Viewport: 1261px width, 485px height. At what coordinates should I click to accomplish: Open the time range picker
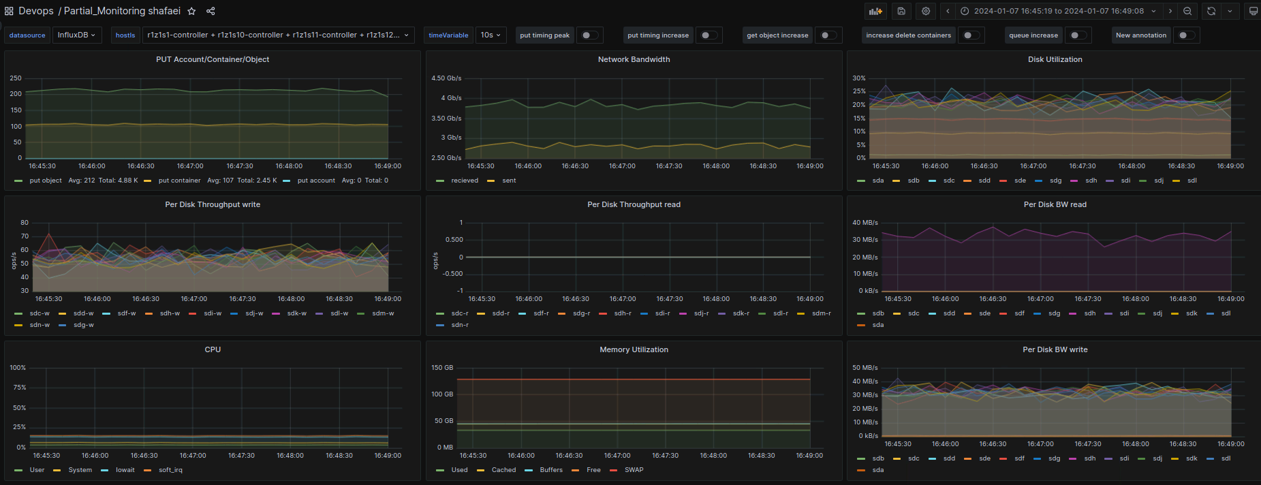(x=1059, y=11)
